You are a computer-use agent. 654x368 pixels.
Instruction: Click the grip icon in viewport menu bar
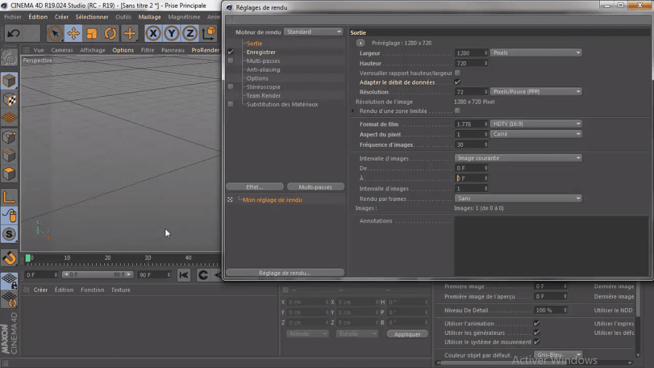click(x=26, y=49)
